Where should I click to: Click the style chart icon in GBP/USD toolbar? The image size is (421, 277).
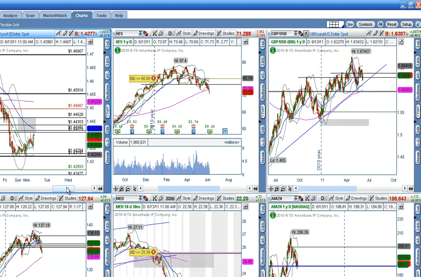point(368,34)
